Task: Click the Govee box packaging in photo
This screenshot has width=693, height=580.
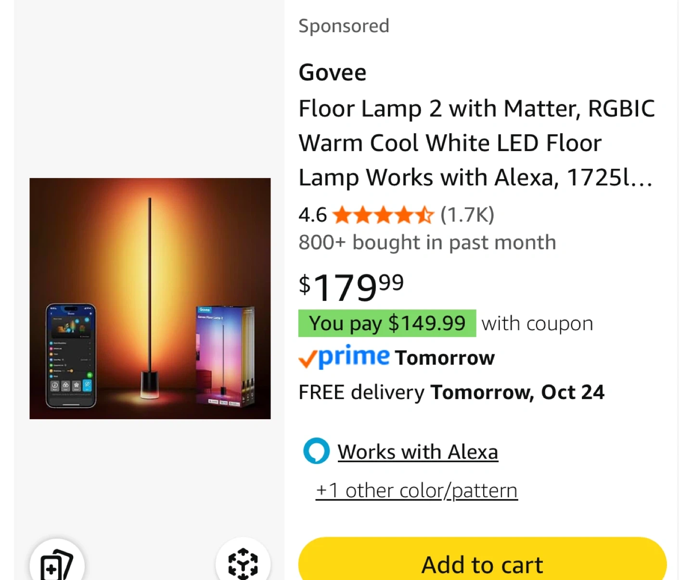Action: [x=225, y=356]
